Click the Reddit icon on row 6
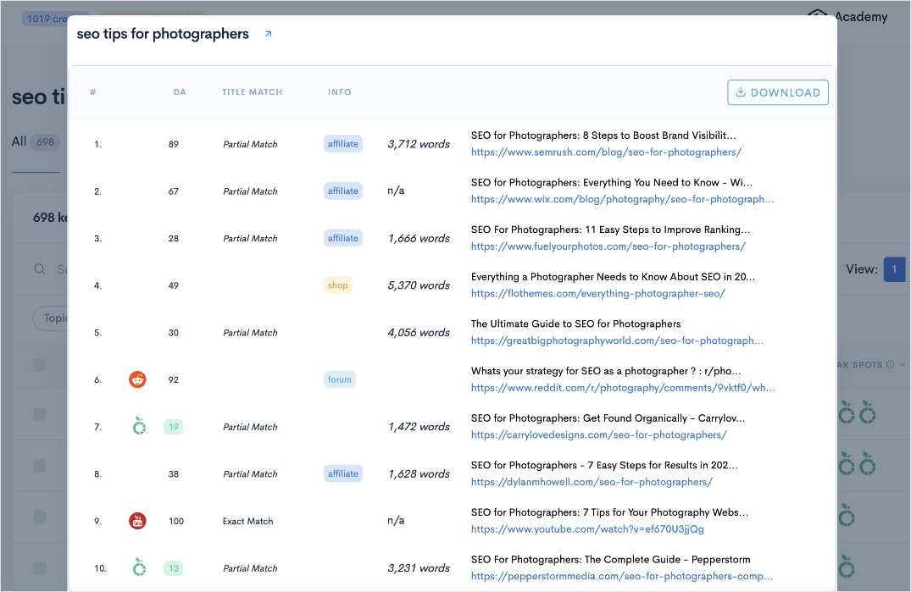The height and width of the screenshot is (592, 911). click(x=138, y=379)
